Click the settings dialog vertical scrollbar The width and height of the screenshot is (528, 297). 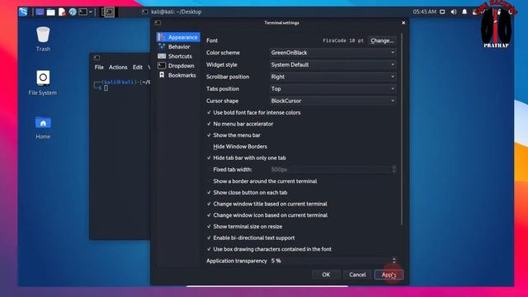point(402,129)
